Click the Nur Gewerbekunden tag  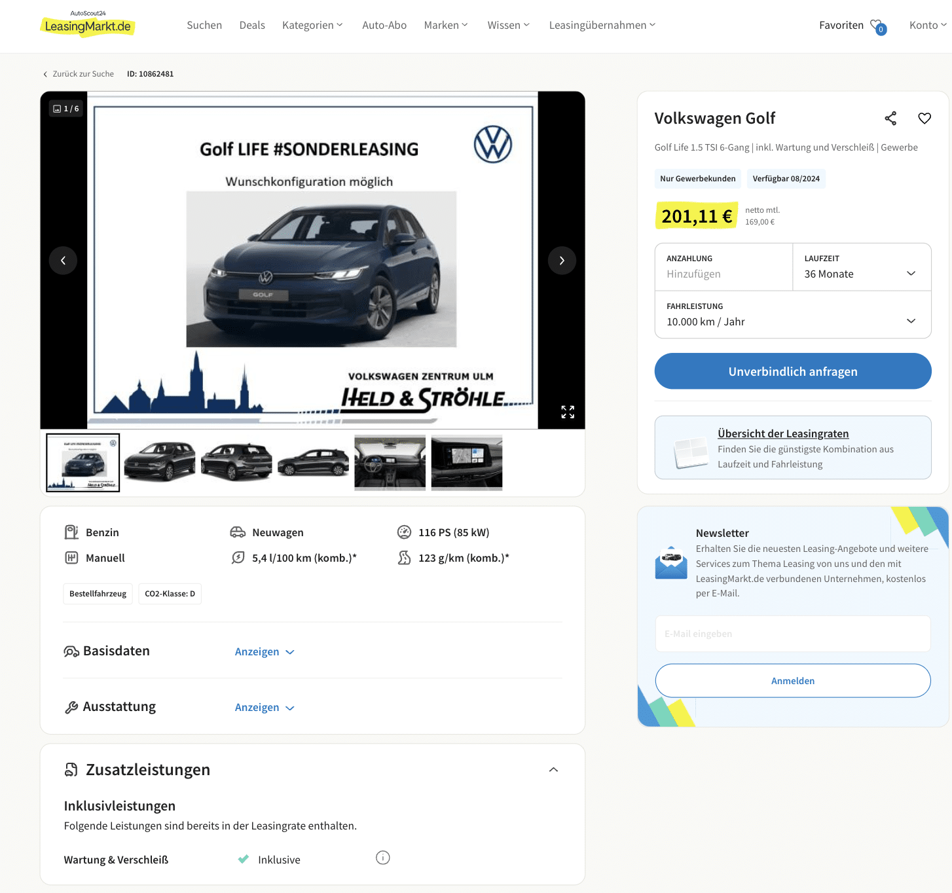(x=698, y=179)
